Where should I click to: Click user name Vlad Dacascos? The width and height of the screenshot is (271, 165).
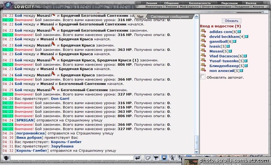click(224, 56)
